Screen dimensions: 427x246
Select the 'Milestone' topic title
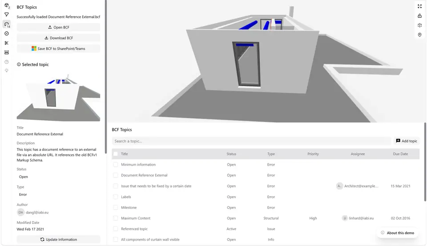tap(129, 207)
